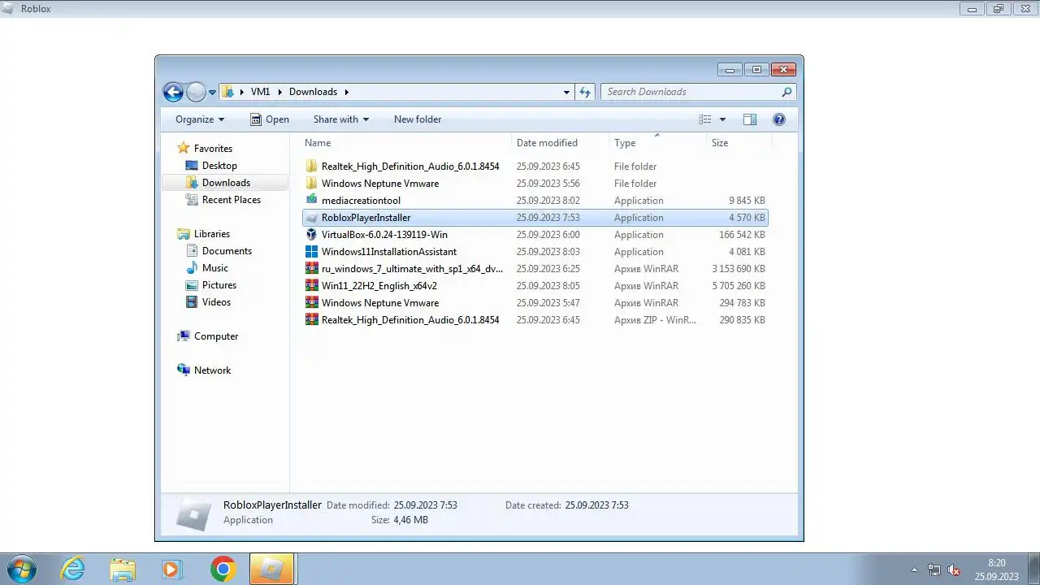Click the large Roblox icon in details pane
Screen dimensions: 1040x585
pyautogui.click(x=193, y=513)
